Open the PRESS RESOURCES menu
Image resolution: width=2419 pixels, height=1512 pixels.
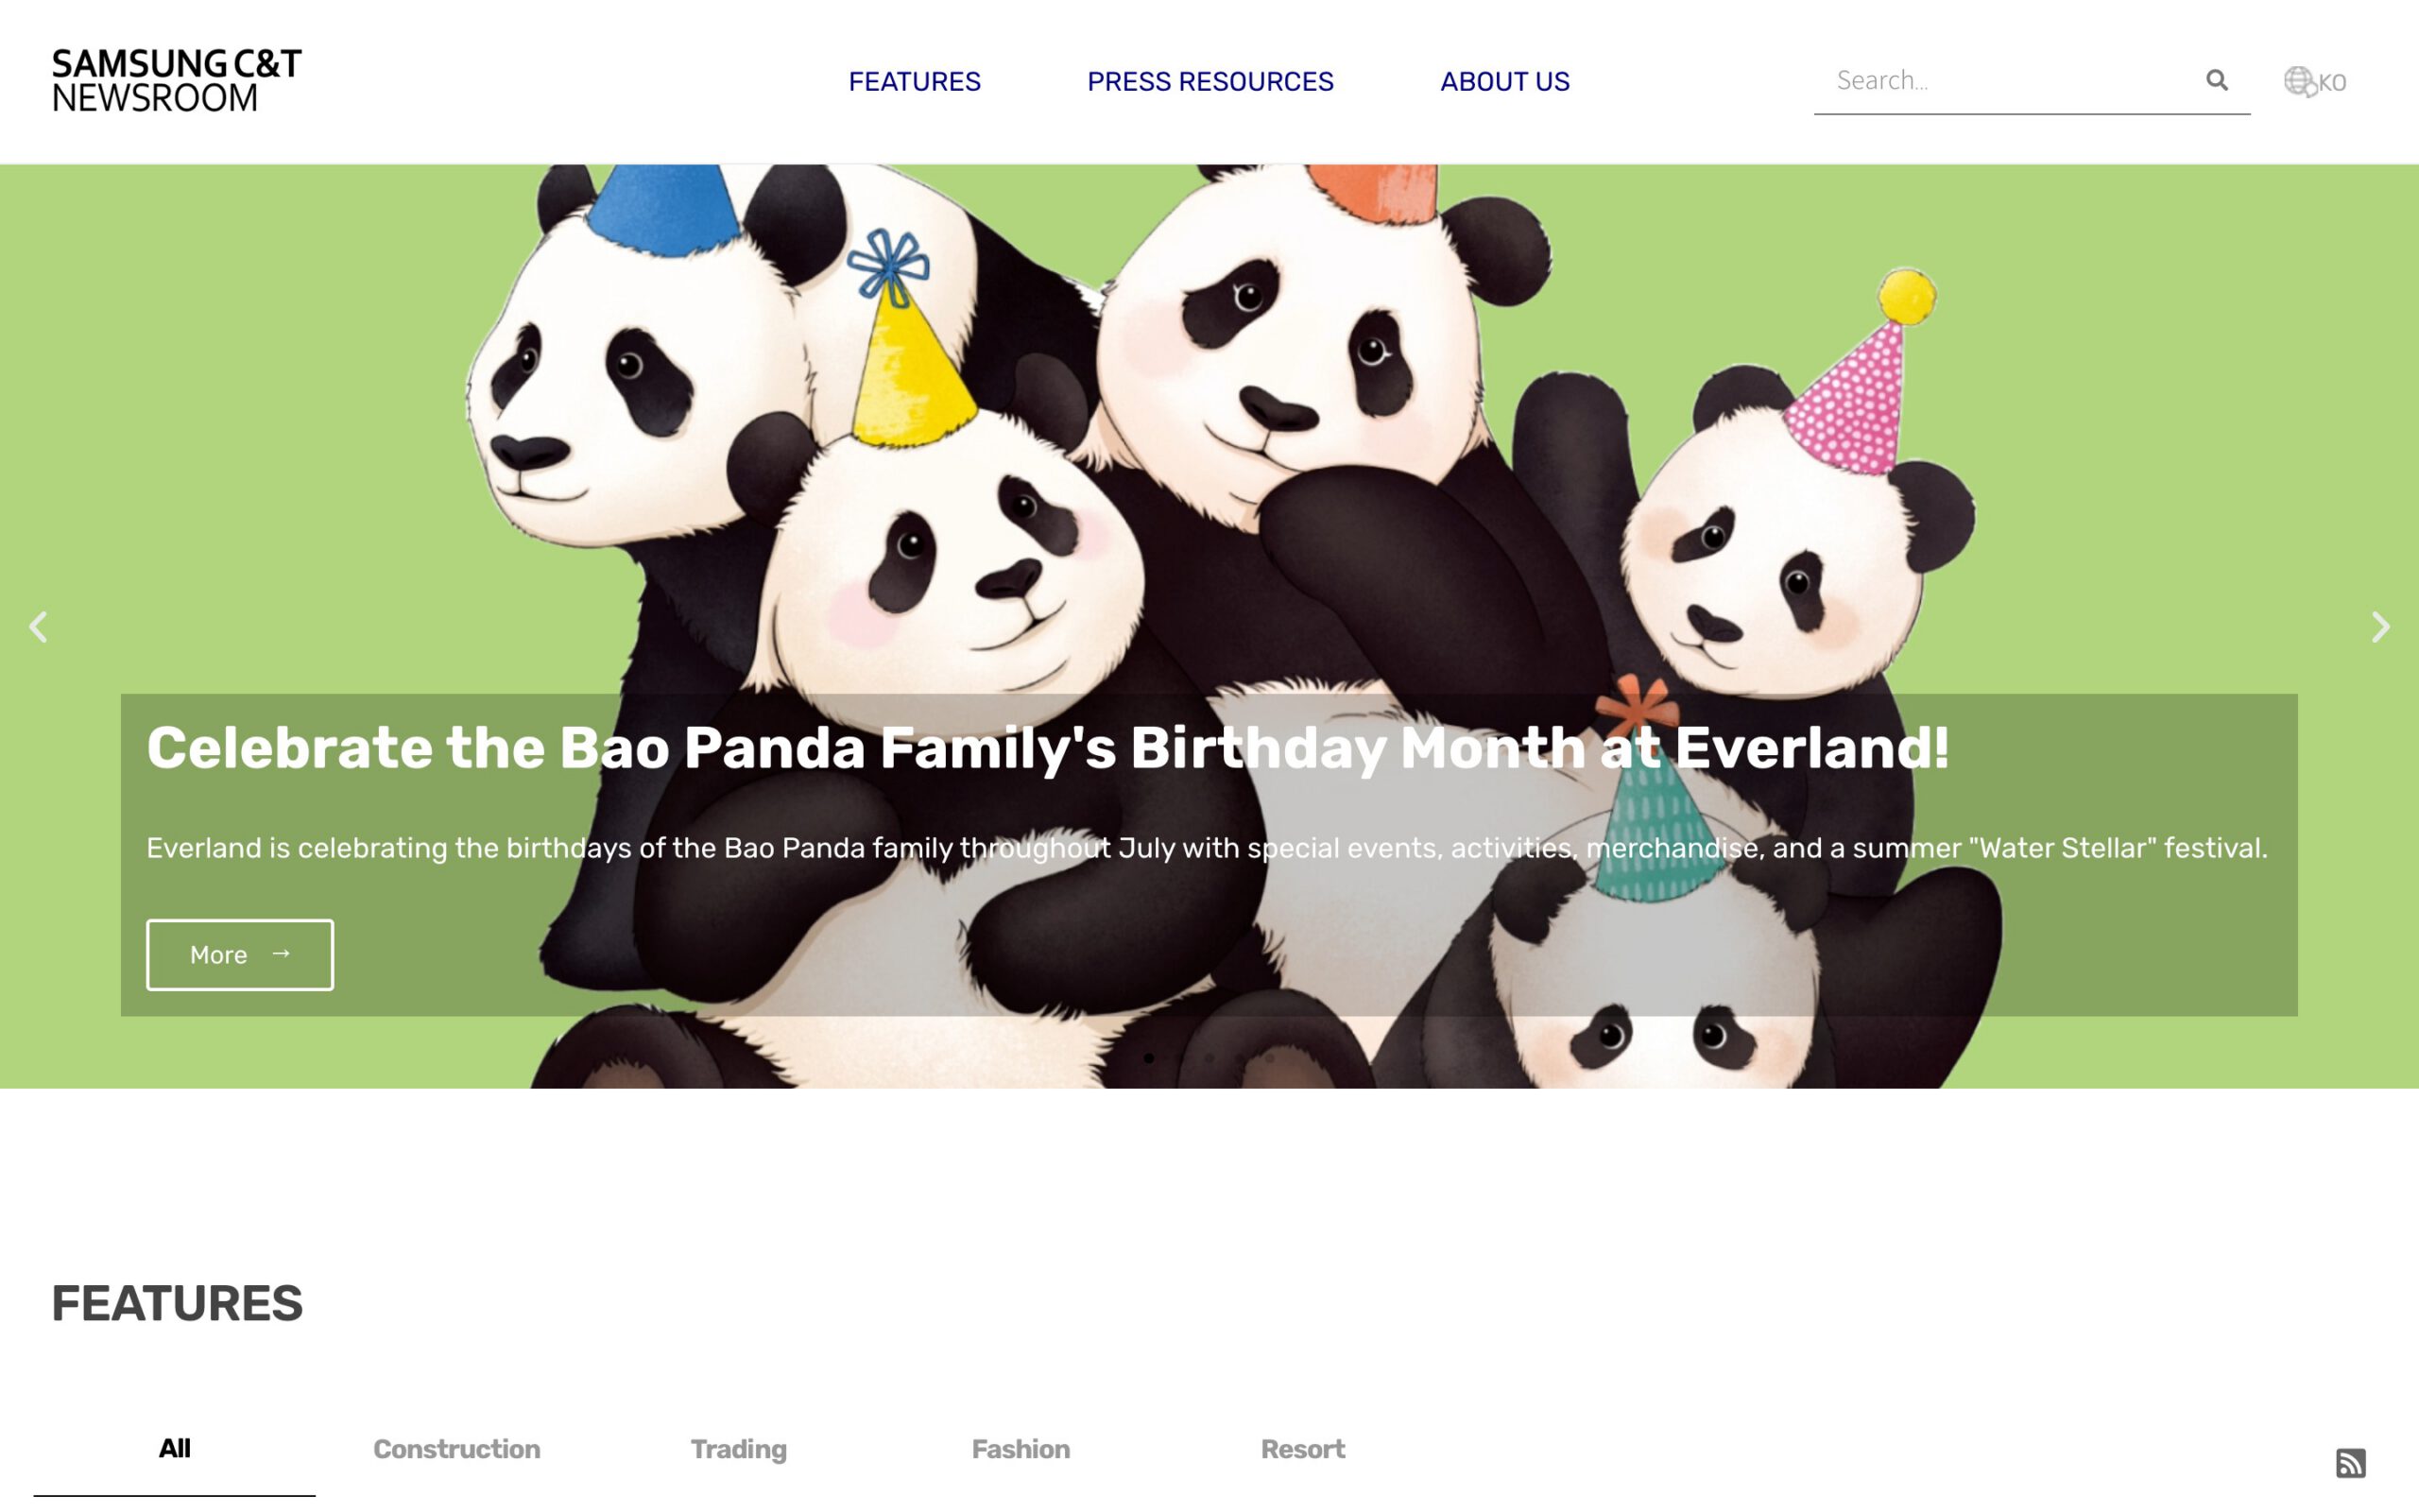1209,81
